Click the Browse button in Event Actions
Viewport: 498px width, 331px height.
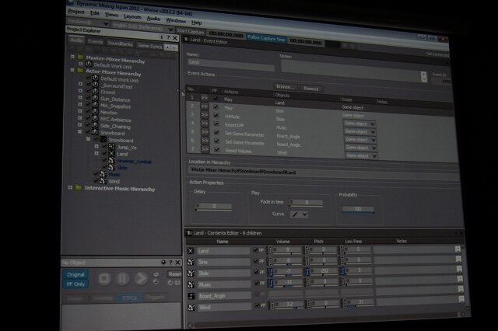pyautogui.click(x=286, y=88)
